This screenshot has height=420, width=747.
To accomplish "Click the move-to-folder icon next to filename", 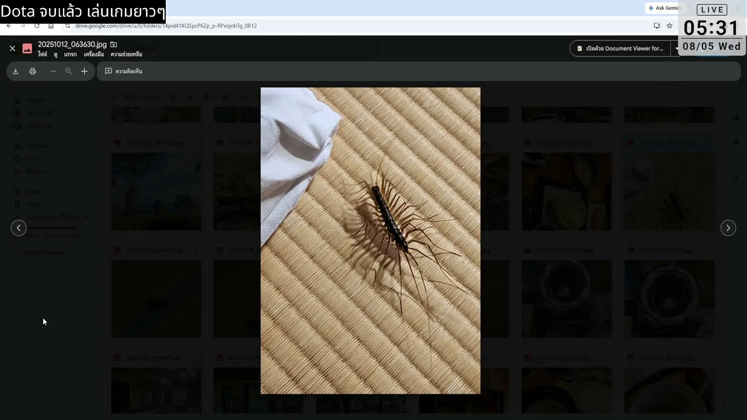I will tap(114, 44).
